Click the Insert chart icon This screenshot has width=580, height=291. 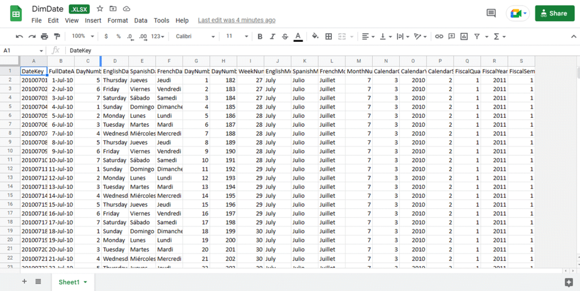464,36
